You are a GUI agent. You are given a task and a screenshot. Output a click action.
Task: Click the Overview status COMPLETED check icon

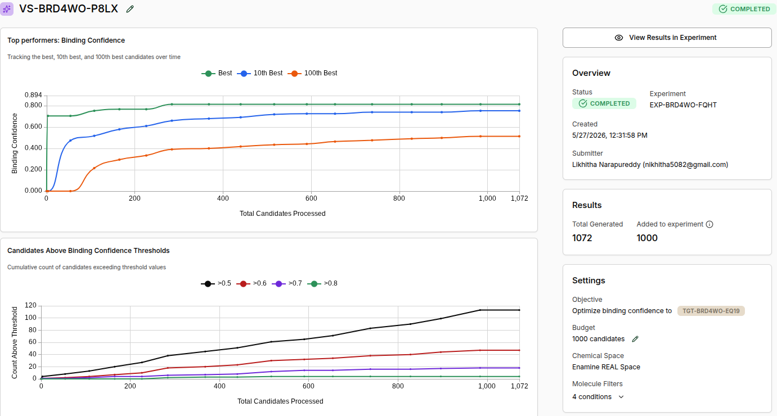coord(583,103)
